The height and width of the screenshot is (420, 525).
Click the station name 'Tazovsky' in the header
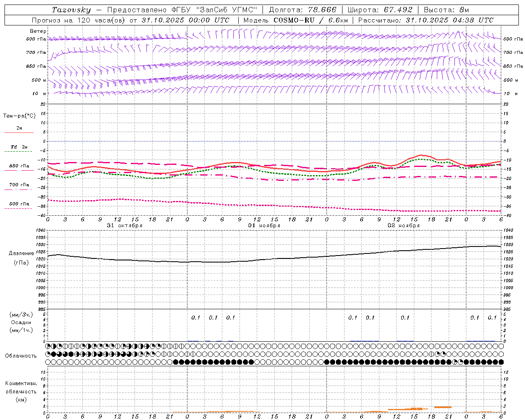pyautogui.click(x=71, y=10)
